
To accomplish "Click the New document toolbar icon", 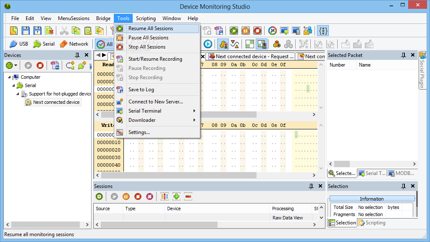I will (x=14, y=31).
